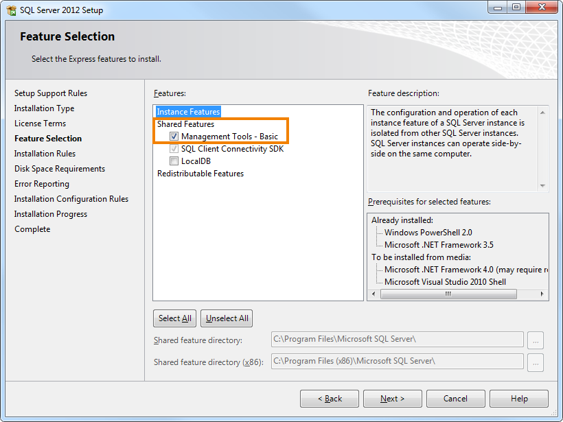Proceed with the Next button
This screenshot has width=563, height=422.
pyautogui.click(x=392, y=399)
